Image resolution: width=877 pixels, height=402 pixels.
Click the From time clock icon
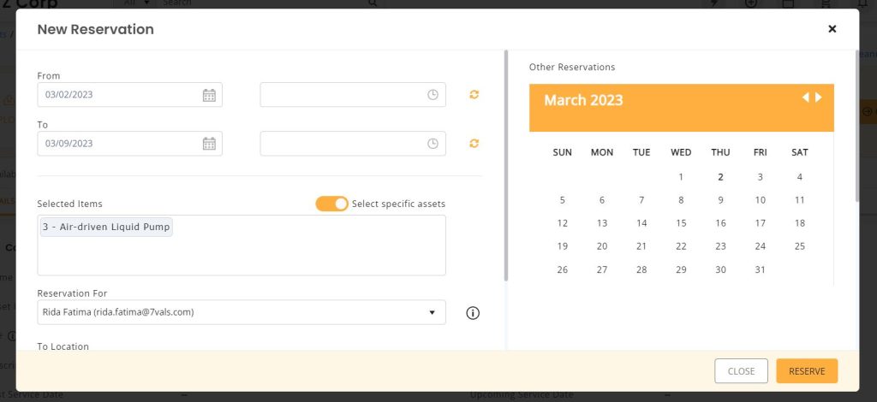[x=433, y=95]
